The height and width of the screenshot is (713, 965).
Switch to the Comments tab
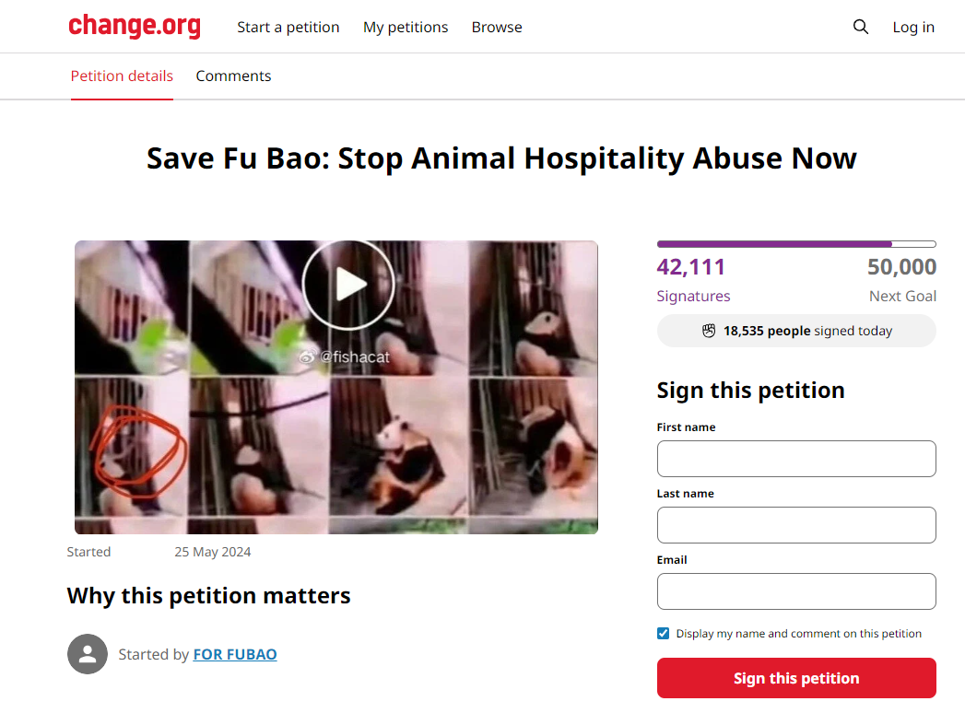[233, 76]
